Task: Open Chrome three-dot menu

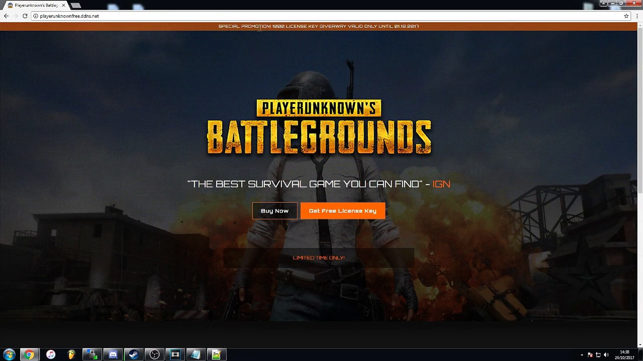Action: coord(637,16)
